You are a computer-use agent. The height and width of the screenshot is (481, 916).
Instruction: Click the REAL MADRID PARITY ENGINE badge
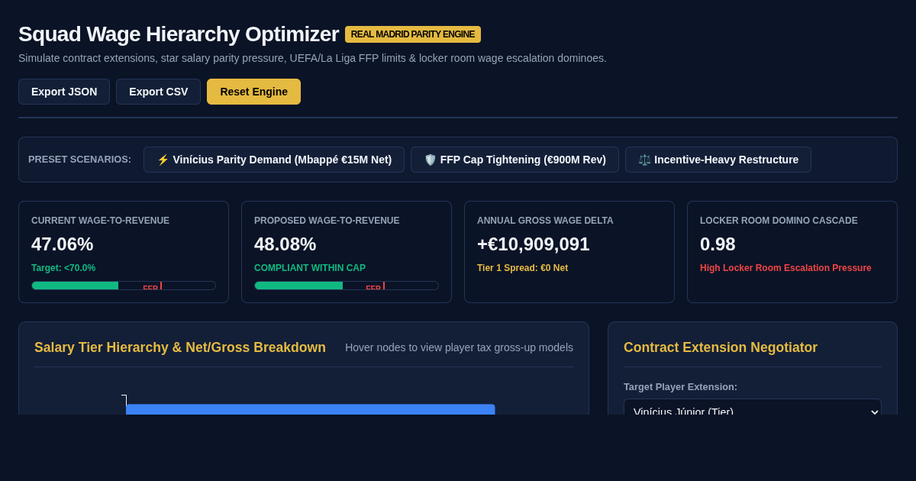click(x=413, y=34)
